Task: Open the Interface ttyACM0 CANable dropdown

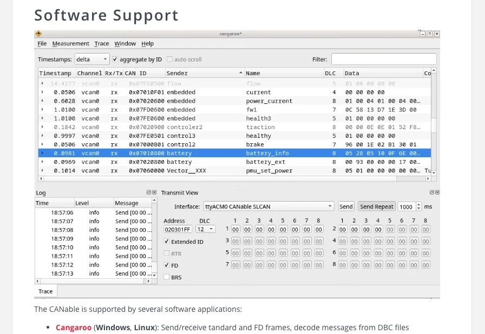Action: coord(268,206)
